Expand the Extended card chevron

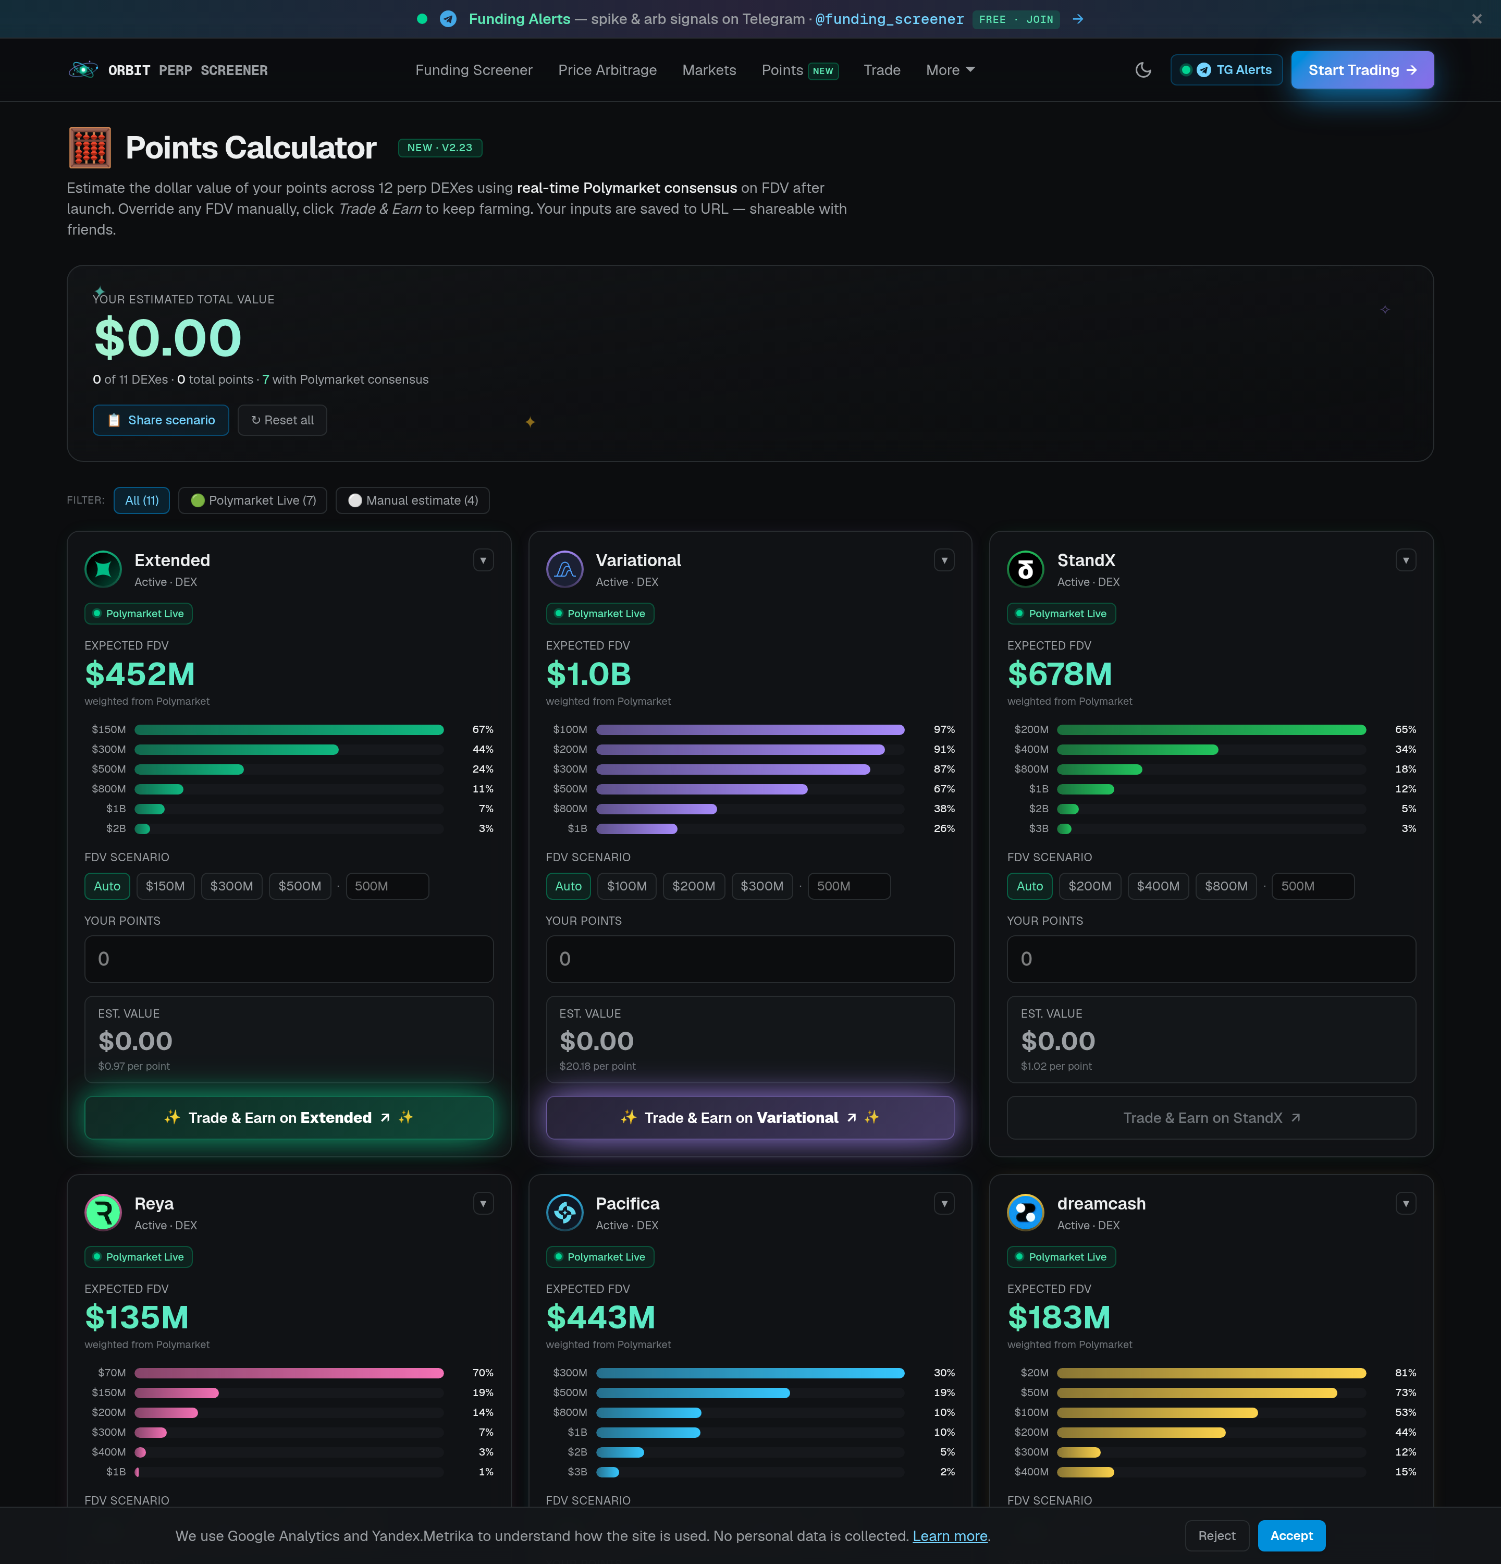[483, 560]
